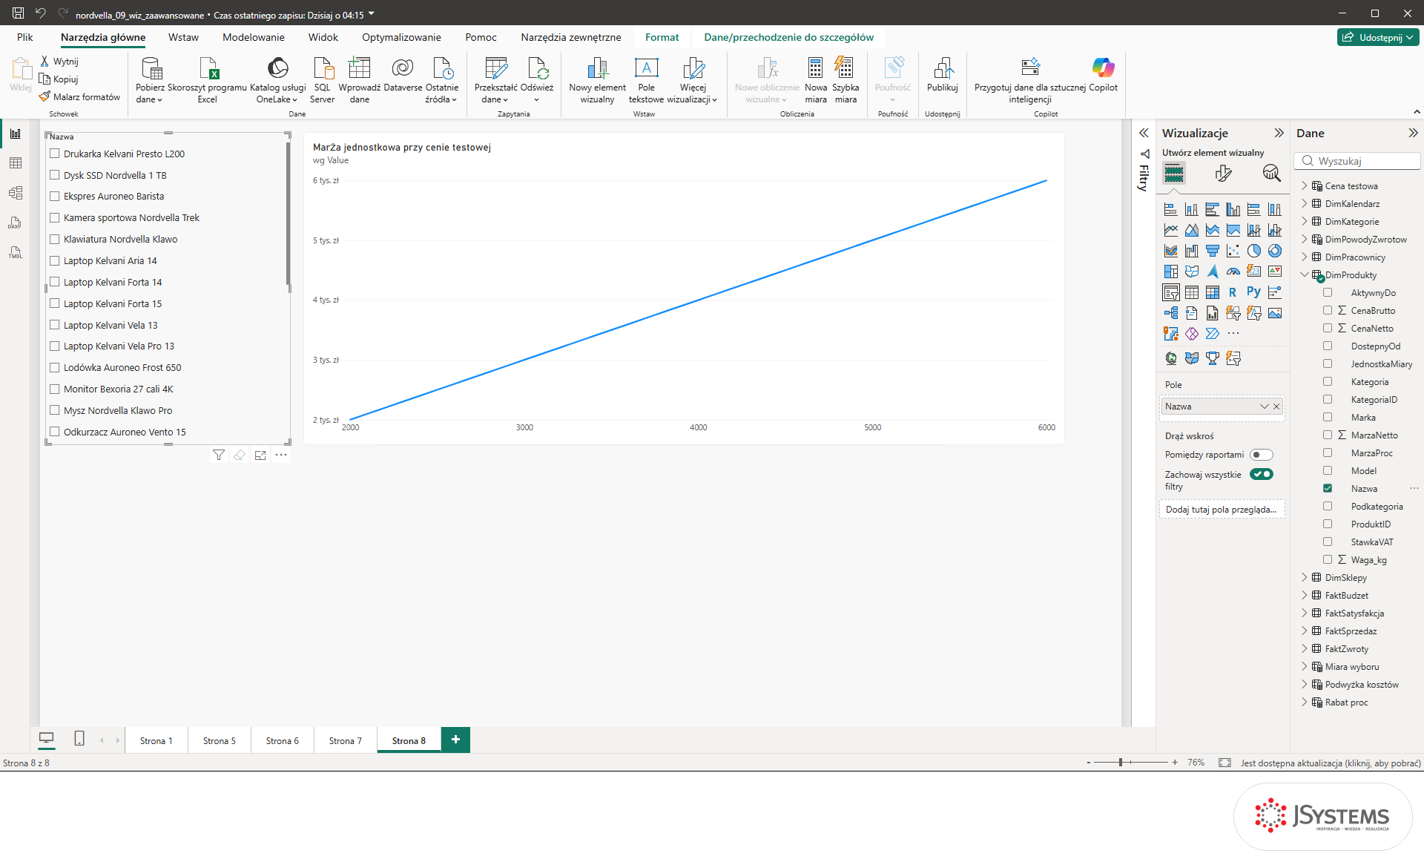The image size is (1424, 862).
Task: Collapse the DimProdukty table
Action: point(1305,274)
